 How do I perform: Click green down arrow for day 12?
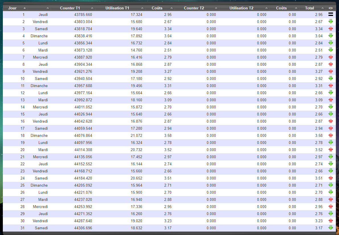point(330,92)
